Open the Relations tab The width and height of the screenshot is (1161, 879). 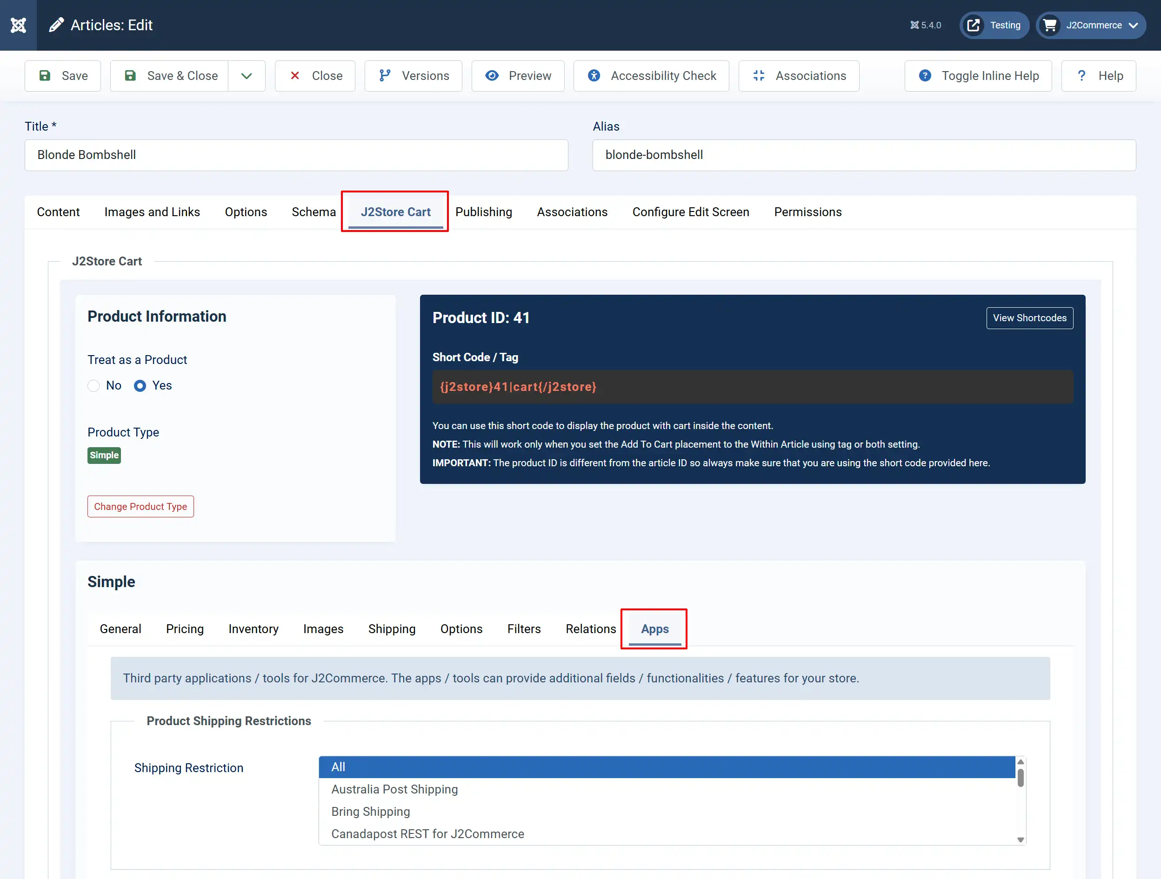[x=590, y=629]
